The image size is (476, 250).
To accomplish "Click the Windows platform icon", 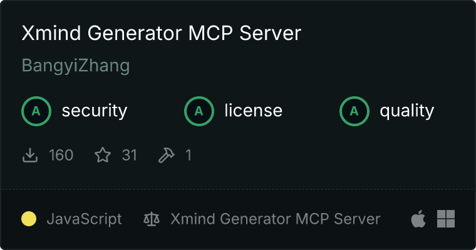I will click(446, 219).
